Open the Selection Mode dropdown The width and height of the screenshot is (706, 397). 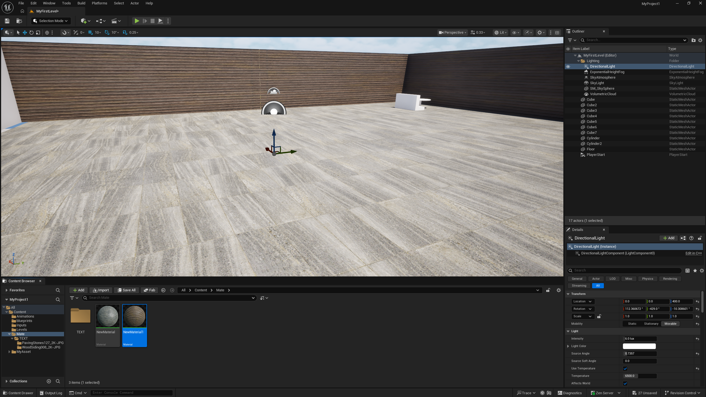click(51, 21)
